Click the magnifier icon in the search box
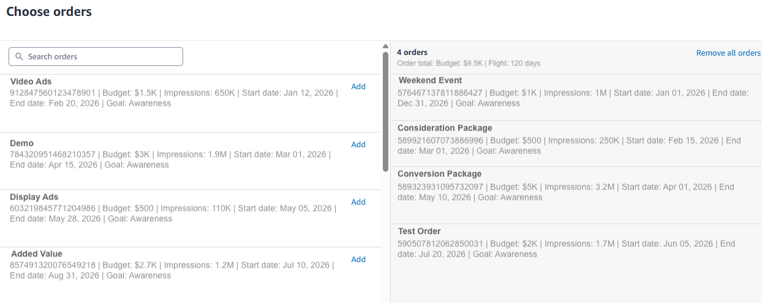 tap(19, 57)
